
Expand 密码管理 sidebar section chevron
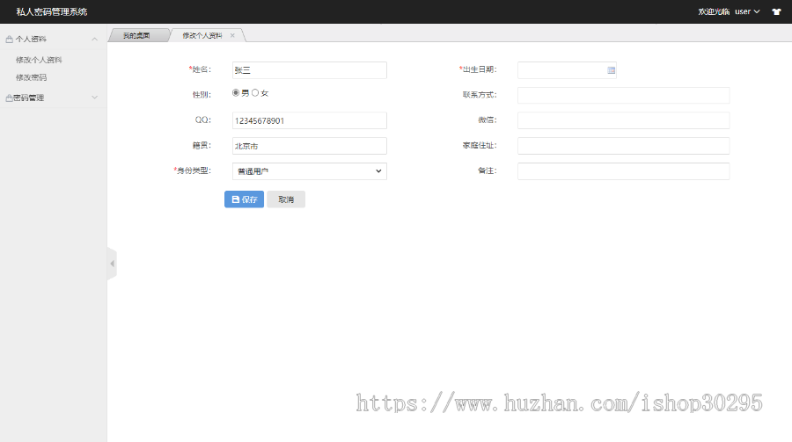pyautogui.click(x=94, y=98)
